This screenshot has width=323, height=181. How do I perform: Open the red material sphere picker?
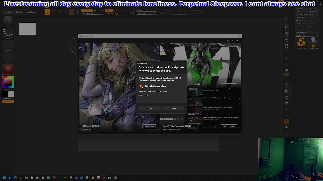pyautogui.click(x=8, y=69)
